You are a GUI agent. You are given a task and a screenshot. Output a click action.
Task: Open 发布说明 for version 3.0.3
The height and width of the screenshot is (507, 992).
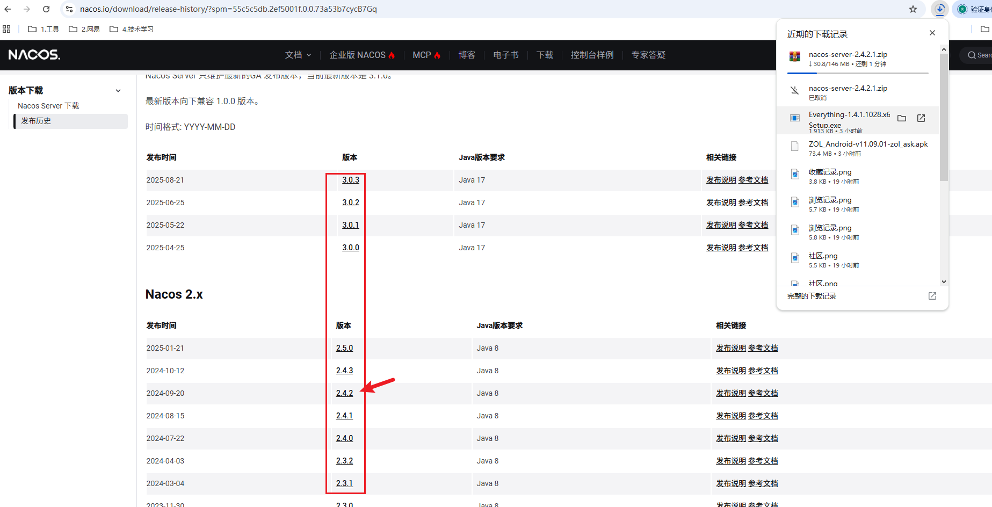721,180
